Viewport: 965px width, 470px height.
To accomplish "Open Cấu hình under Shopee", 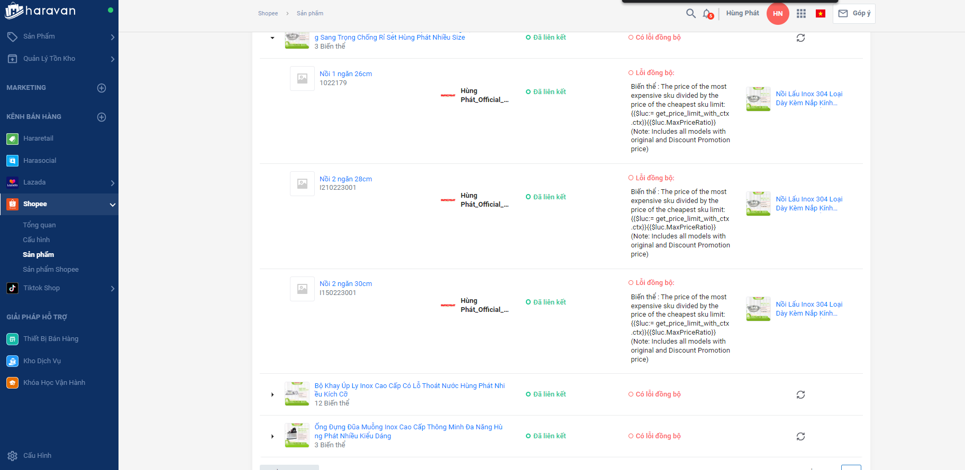I will (36, 240).
